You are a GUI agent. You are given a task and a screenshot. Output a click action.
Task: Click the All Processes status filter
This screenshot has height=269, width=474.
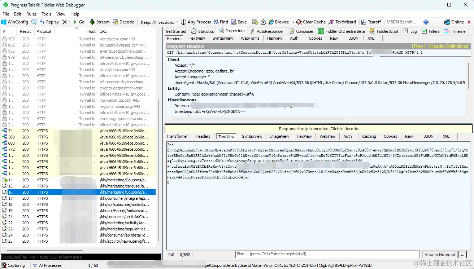pyautogui.click(x=47, y=265)
